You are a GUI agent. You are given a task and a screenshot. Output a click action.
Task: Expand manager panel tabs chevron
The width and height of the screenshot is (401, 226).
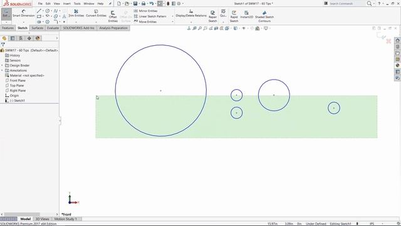pos(57,38)
